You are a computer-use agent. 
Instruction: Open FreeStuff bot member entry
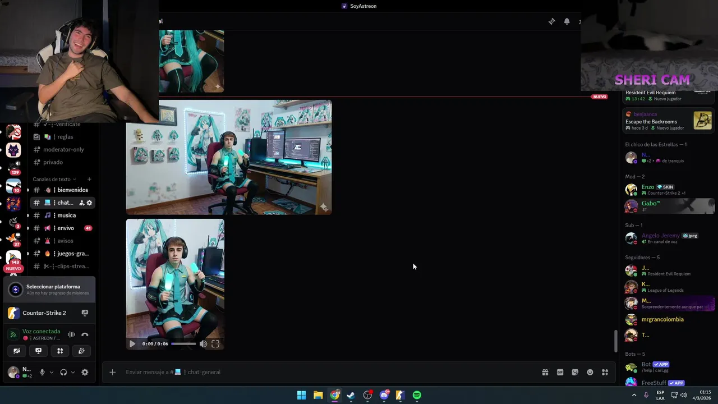[668, 383]
